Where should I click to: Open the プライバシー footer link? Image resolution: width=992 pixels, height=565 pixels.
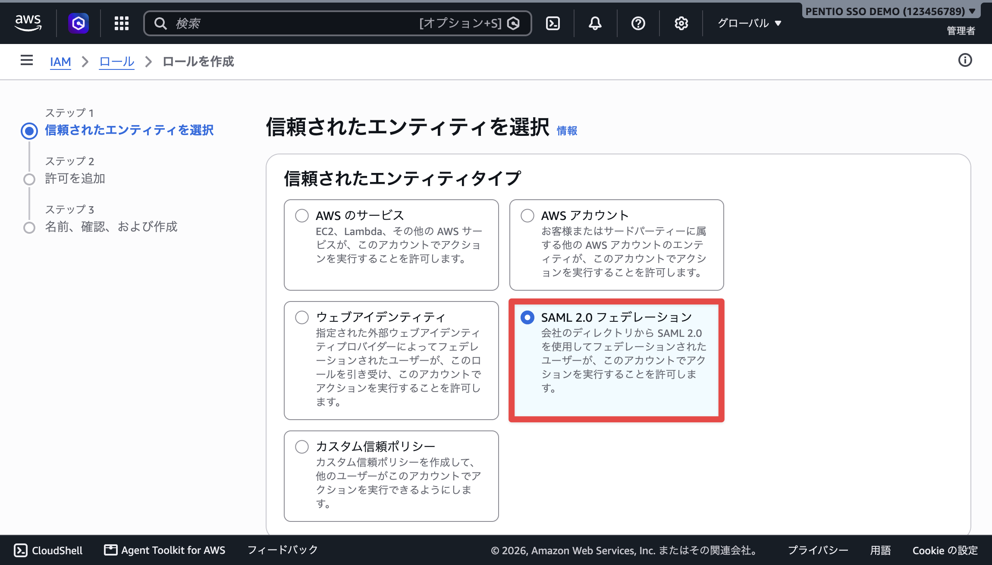[818, 550]
